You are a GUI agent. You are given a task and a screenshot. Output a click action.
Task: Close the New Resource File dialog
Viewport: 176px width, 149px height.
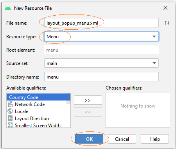pyautogui.click(x=165, y=8)
